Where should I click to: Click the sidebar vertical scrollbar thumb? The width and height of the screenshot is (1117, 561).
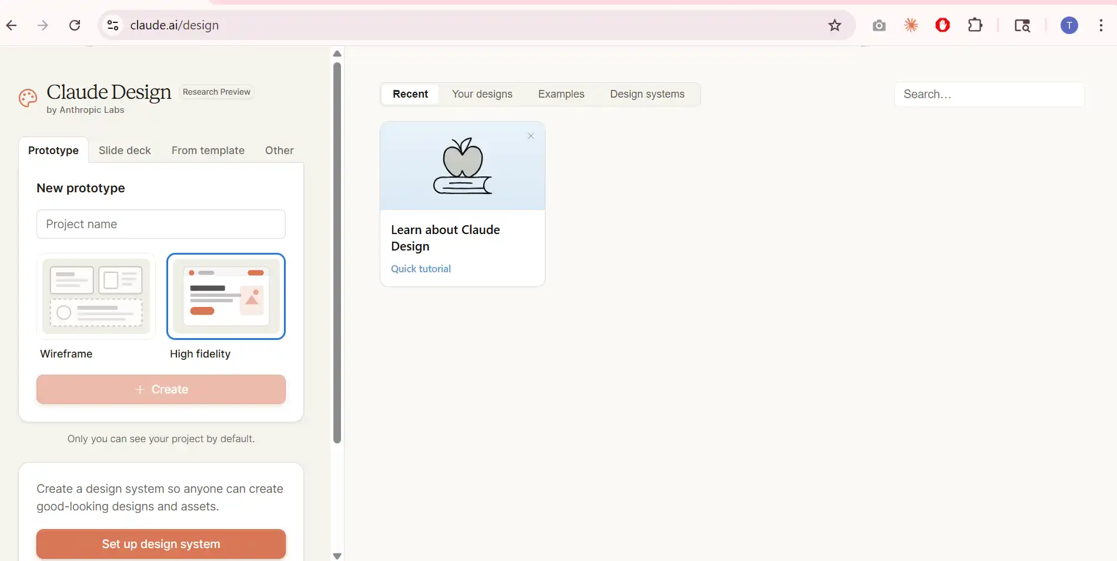337,253
